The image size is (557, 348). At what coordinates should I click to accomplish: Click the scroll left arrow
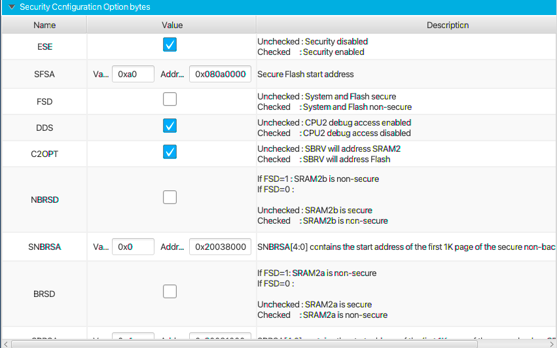point(6,343)
